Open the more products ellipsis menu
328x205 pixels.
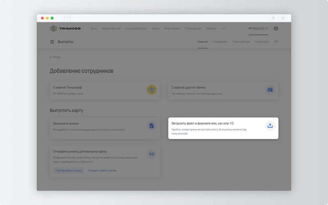(223, 29)
